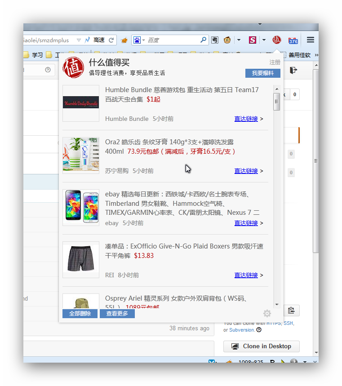Open the Baidu search engine selector
342x386 pixels.
139,40
